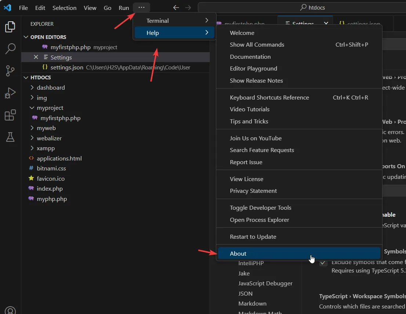The image size is (406, 314).
Task: Toggle the Exclude symbols checkbox
Action: click(323, 263)
